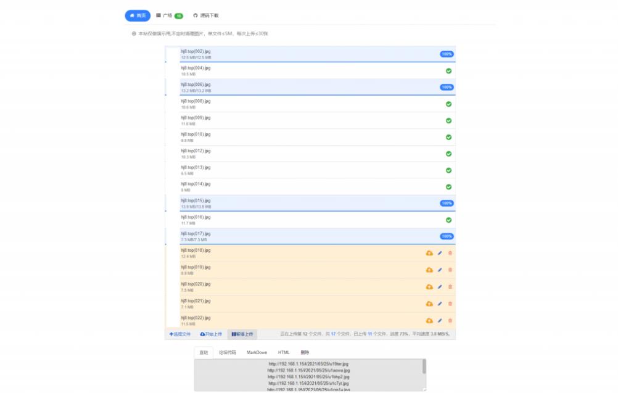
Task: Click the red trash icon for hjB.top(018).jpg
Action: pos(450,252)
